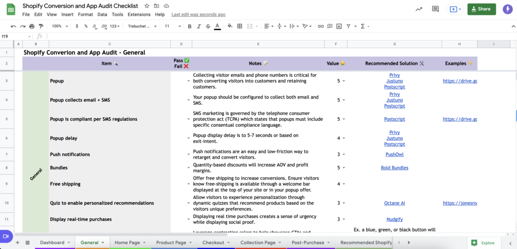517x249 pixels.
Task: Open the Format menu
Action: tap(85, 14)
